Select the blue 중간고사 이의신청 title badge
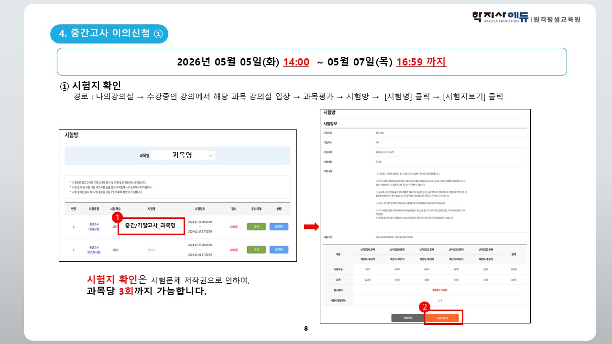This screenshot has width=612, height=344. (109, 33)
